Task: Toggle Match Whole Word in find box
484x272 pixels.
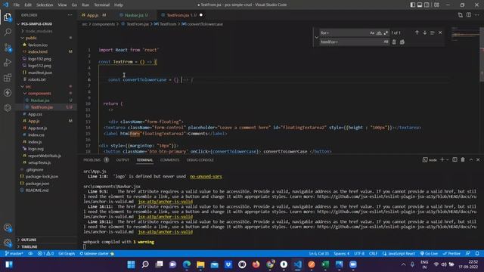Action: click(x=379, y=32)
